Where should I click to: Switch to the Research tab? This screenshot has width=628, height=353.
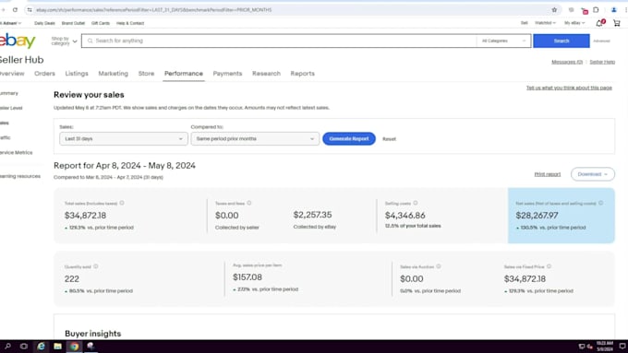point(266,74)
